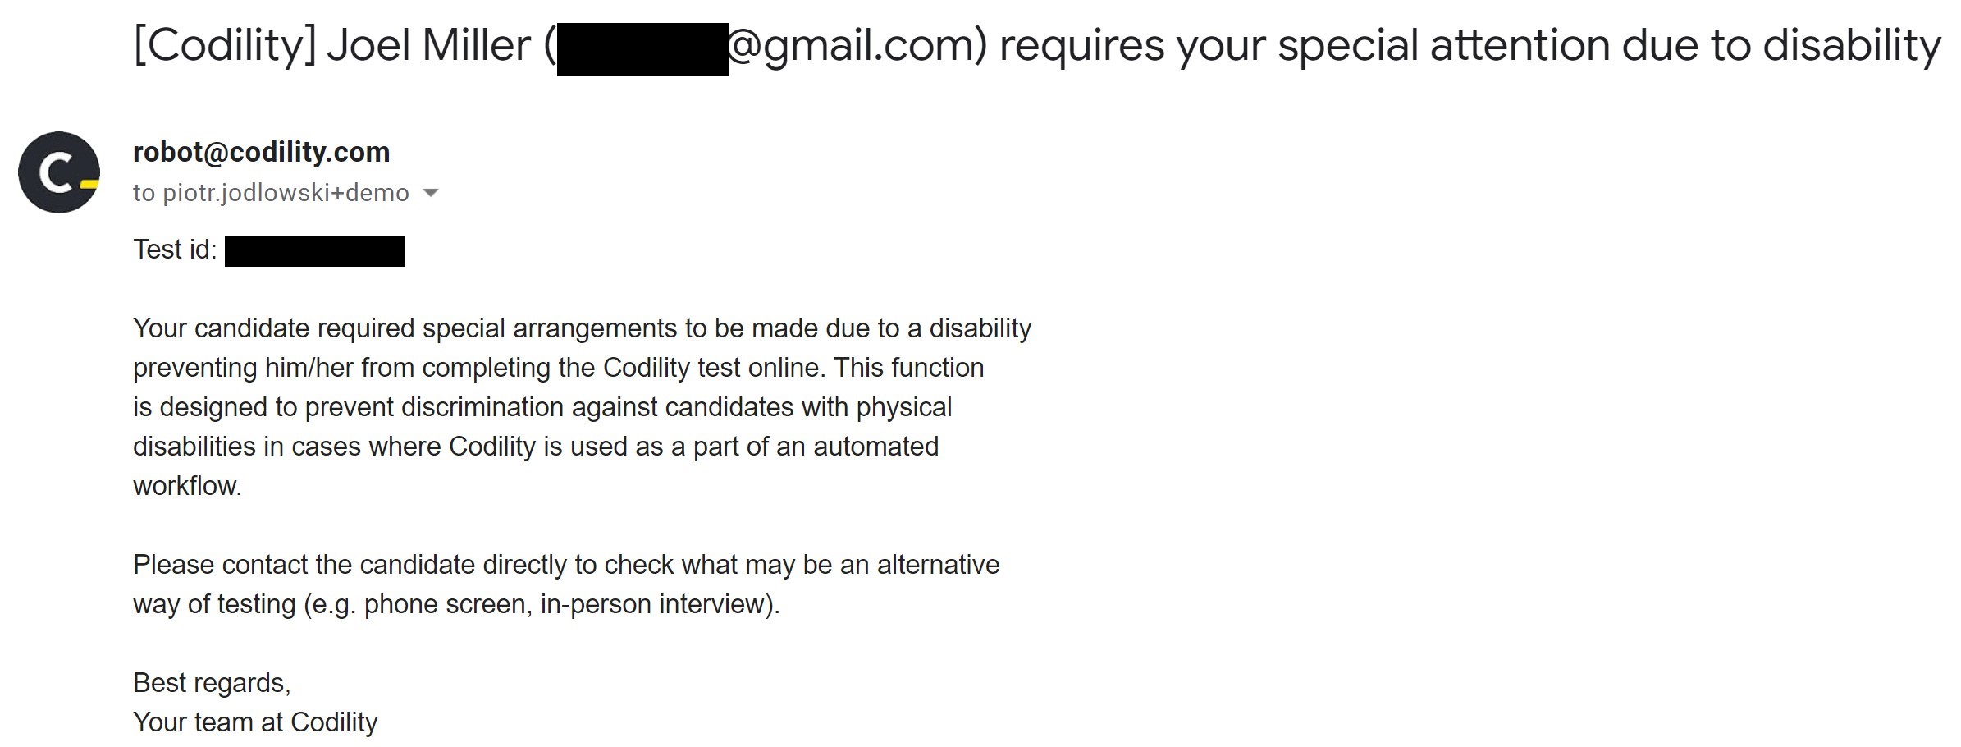Click the word workflow in the body
This screenshot has height=747, width=1961.
tap(185, 486)
